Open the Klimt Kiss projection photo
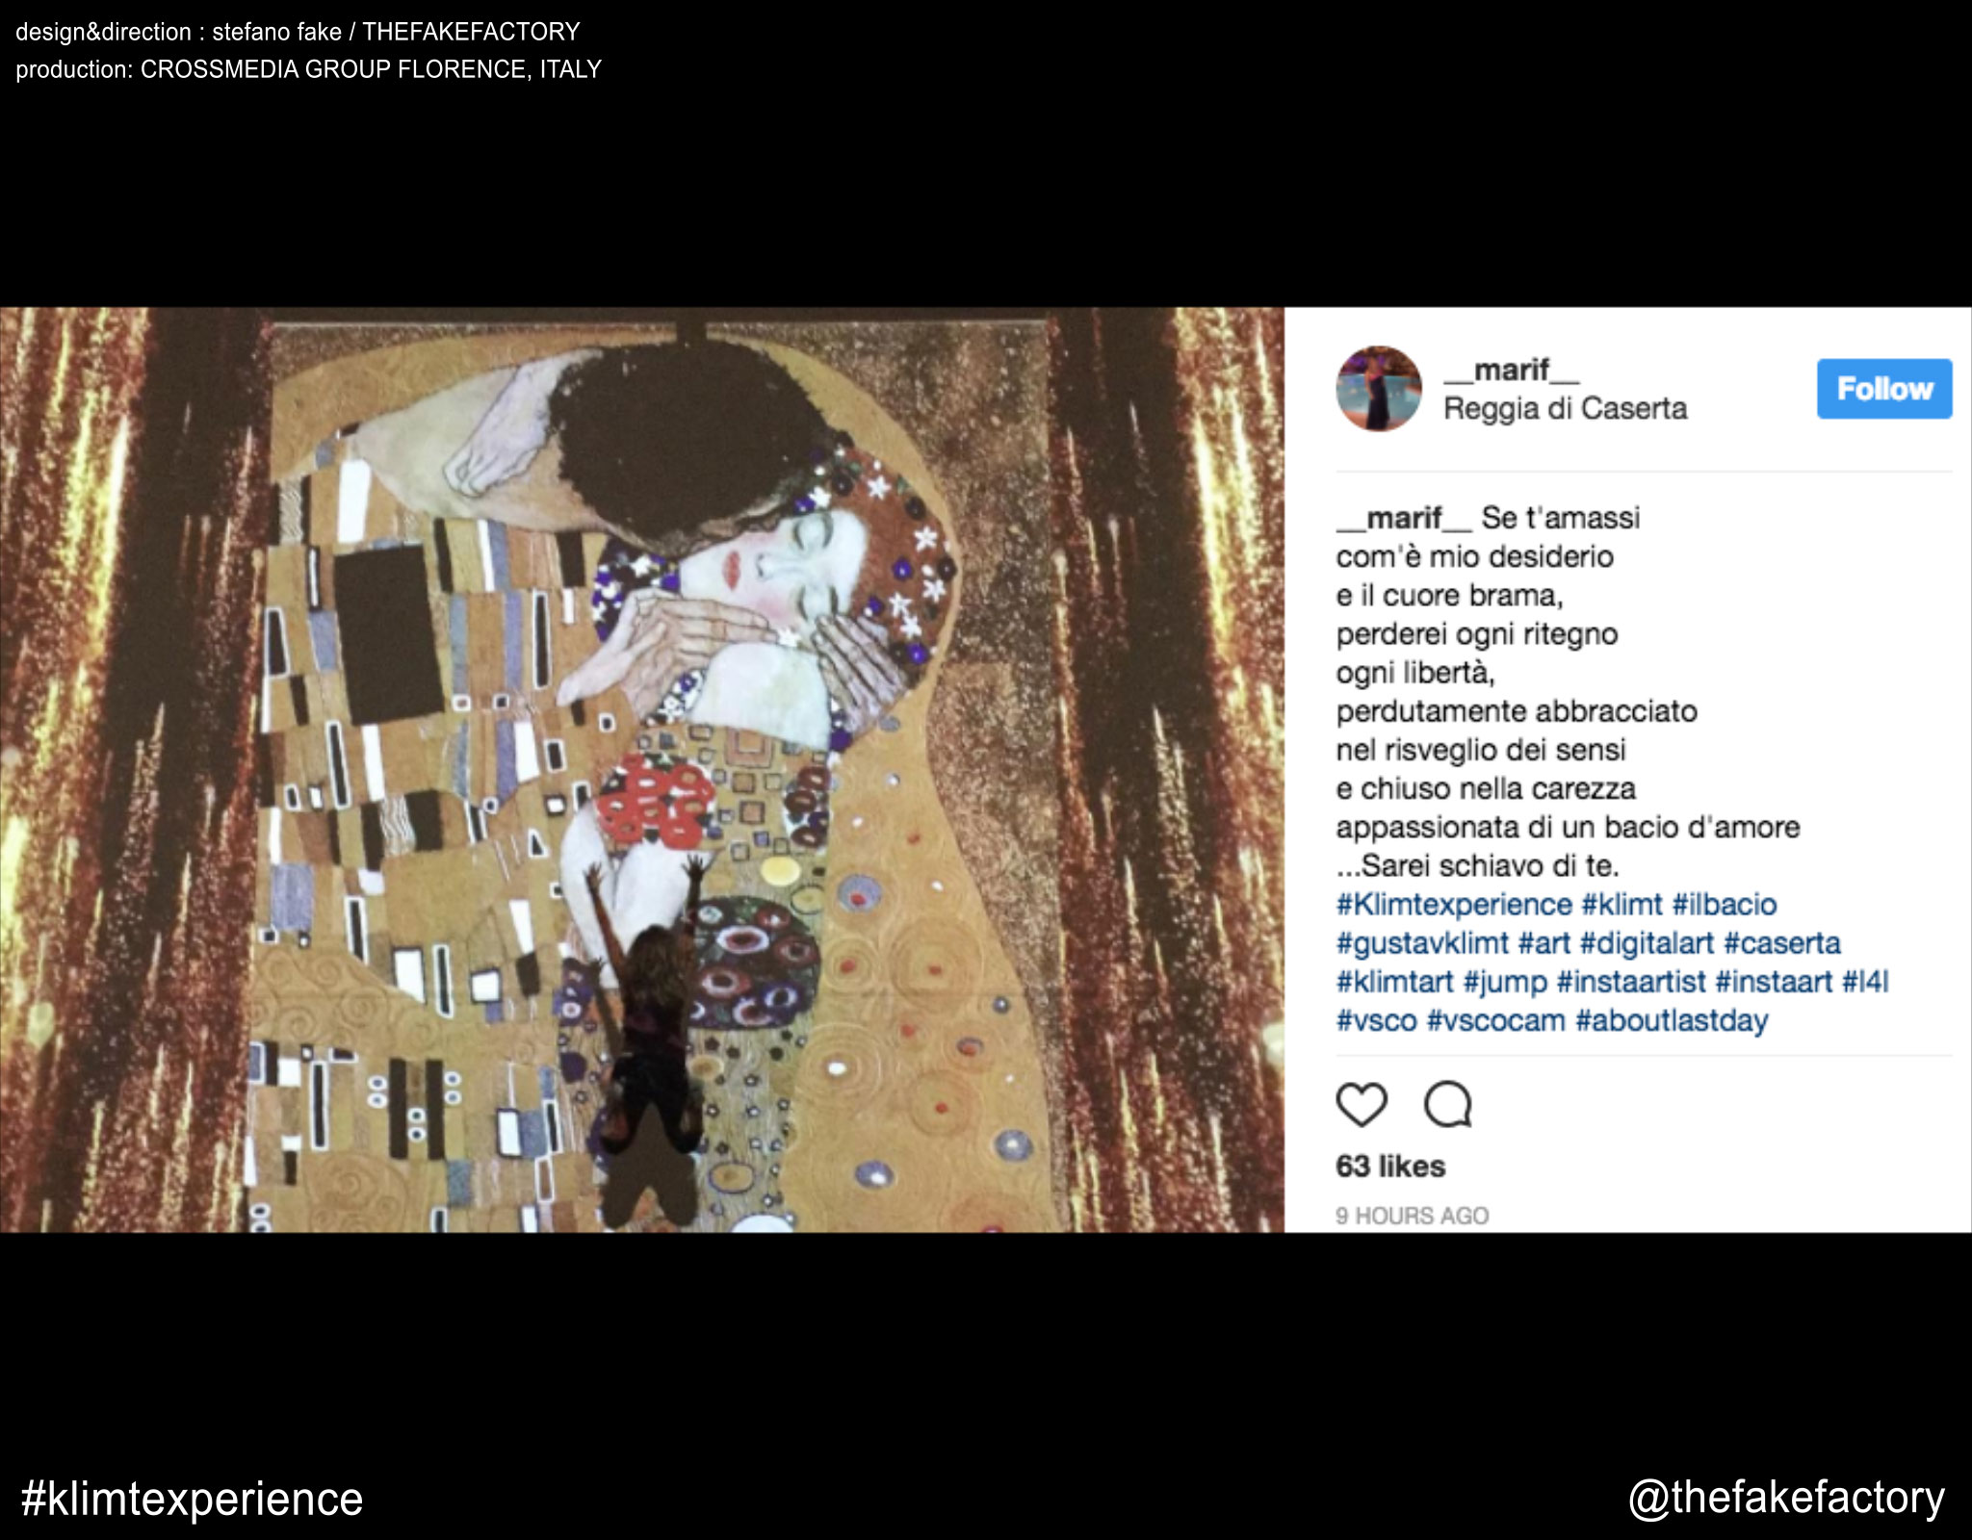The height and width of the screenshot is (1540, 1972). (x=642, y=770)
